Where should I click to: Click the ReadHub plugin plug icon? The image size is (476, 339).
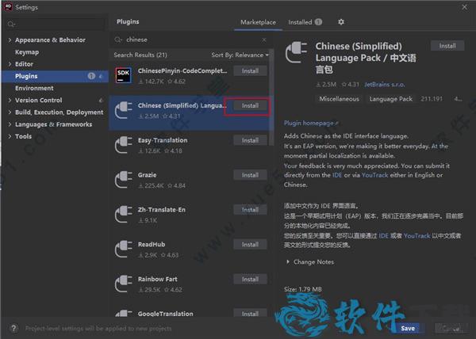tap(123, 249)
